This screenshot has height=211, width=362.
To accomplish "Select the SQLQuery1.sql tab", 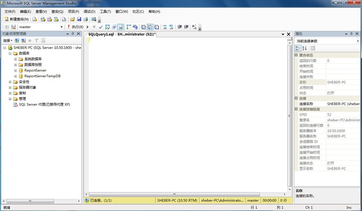I will tap(122, 34).
